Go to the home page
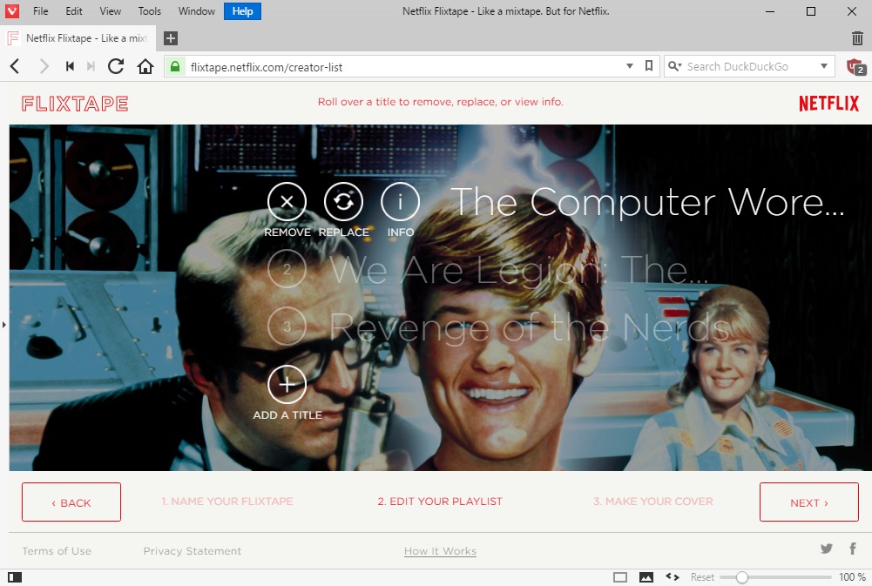Screen dimensions: 872x586 (145, 67)
